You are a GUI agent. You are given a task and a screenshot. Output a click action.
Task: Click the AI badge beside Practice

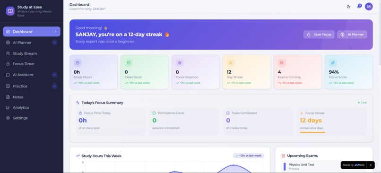point(55,86)
